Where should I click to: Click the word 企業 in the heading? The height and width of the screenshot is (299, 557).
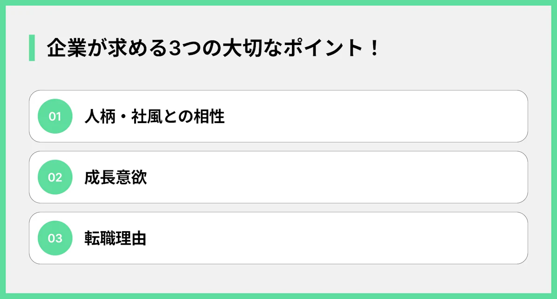tap(63, 48)
